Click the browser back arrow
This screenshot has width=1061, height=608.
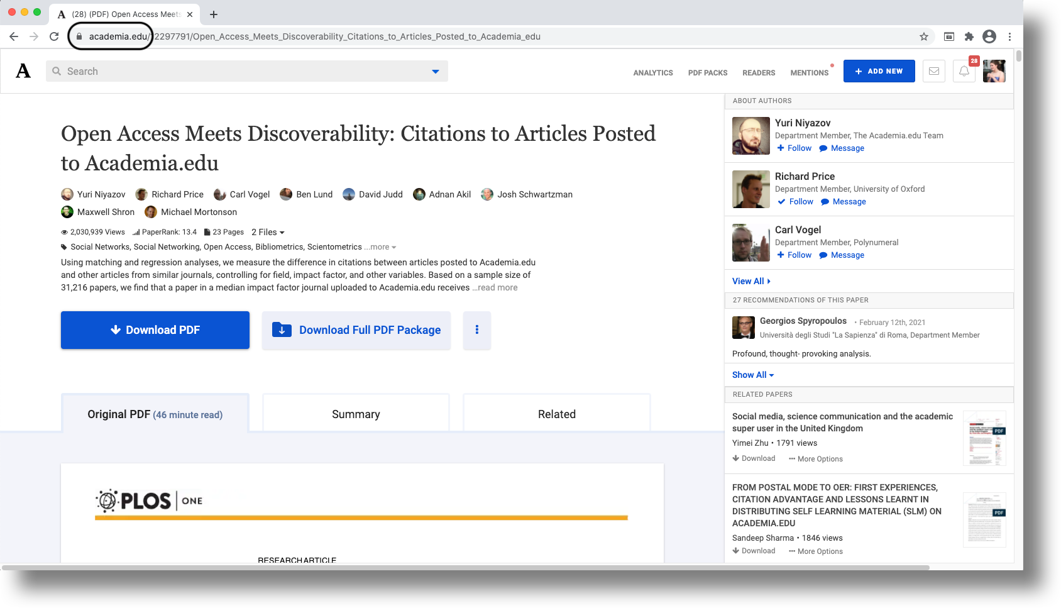pos(14,36)
